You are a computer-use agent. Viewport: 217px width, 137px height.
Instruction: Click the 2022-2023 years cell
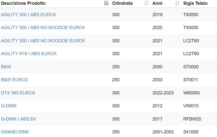pos(163,93)
